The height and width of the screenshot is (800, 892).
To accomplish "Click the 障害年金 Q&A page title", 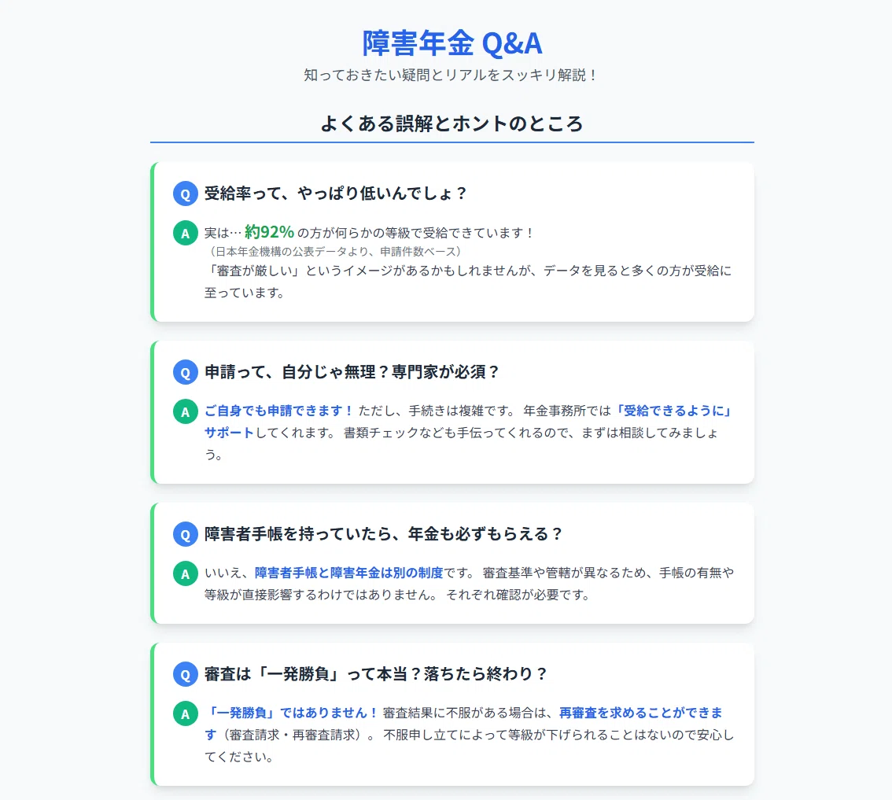I will click(x=452, y=43).
